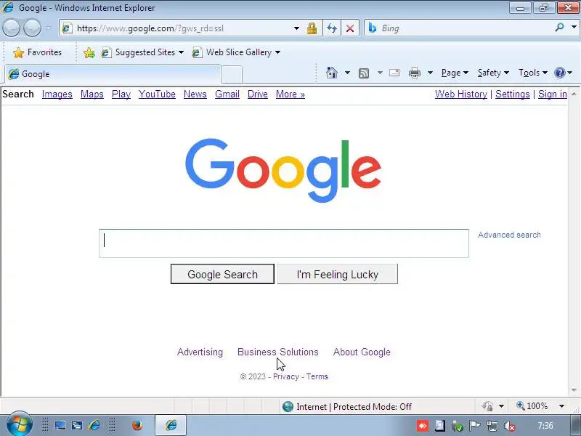The width and height of the screenshot is (581, 436).
Task: Open the Advertising link
Action: click(200, 352)
